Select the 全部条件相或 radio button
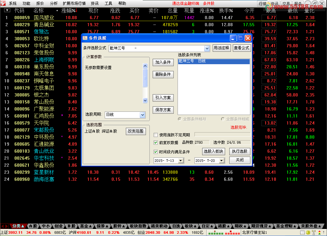 [223, 119]
